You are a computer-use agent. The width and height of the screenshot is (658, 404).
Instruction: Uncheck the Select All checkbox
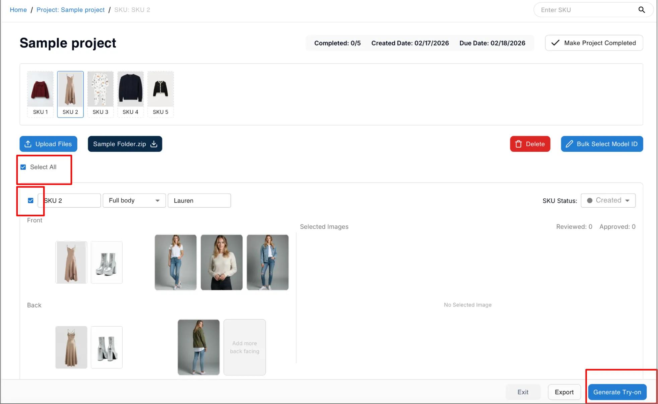tap(23, 167)
